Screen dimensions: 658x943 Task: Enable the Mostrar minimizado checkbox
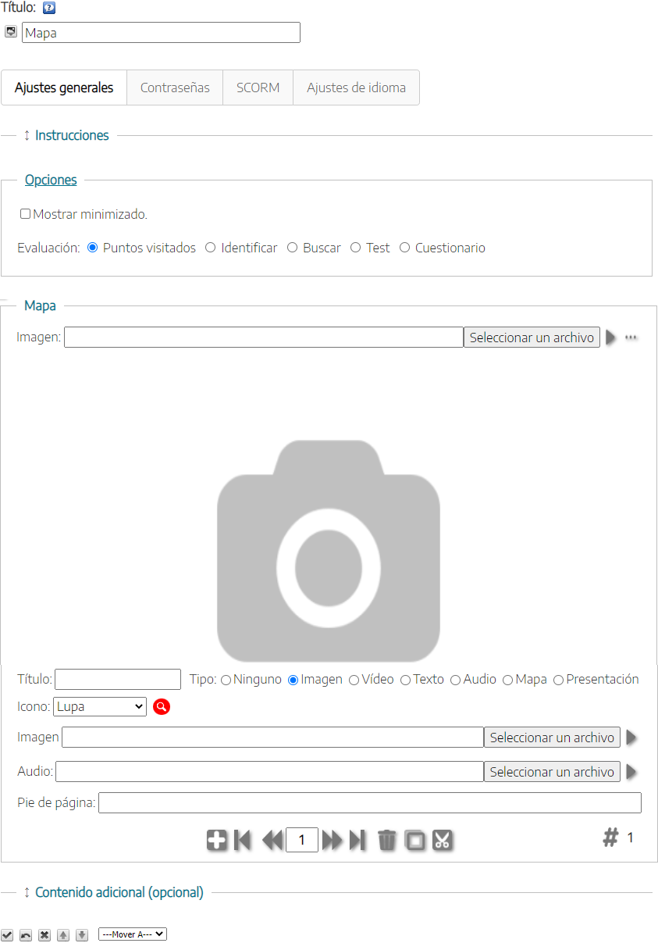26,214
